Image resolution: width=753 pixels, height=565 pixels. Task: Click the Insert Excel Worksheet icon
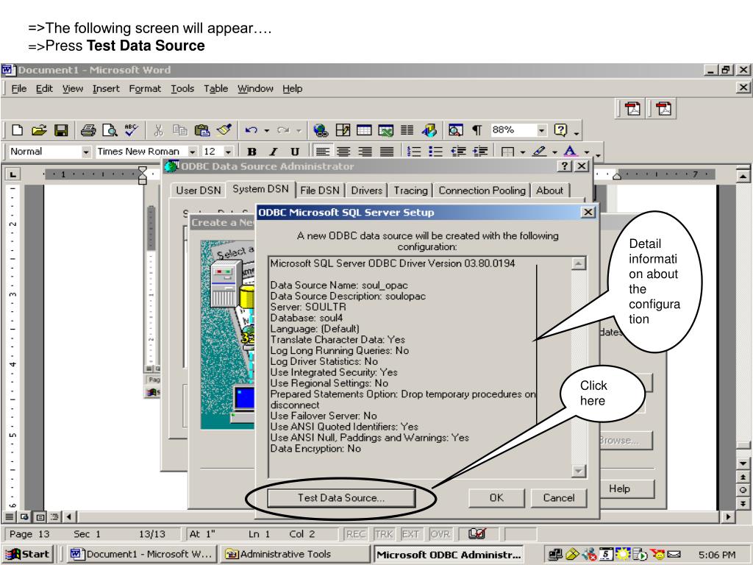(385, 130)
